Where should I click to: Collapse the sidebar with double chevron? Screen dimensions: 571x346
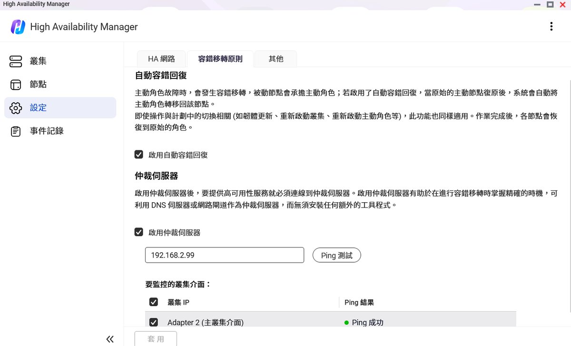[x=110, y=339]
